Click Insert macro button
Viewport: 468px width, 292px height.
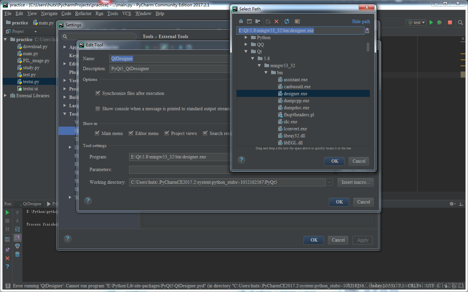[x=356, y=182]
